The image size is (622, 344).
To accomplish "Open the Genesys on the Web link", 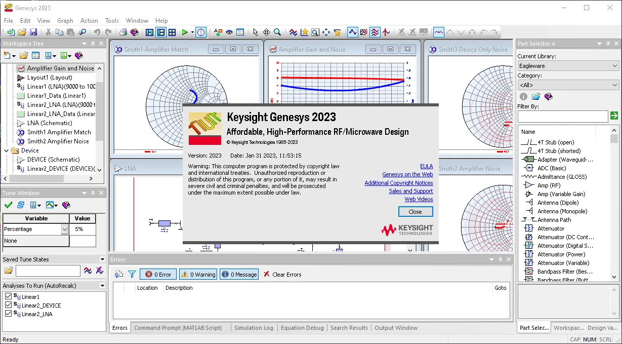I will 407,174.
